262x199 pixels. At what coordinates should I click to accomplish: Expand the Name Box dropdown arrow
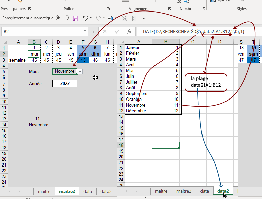[x=85, y=31]
